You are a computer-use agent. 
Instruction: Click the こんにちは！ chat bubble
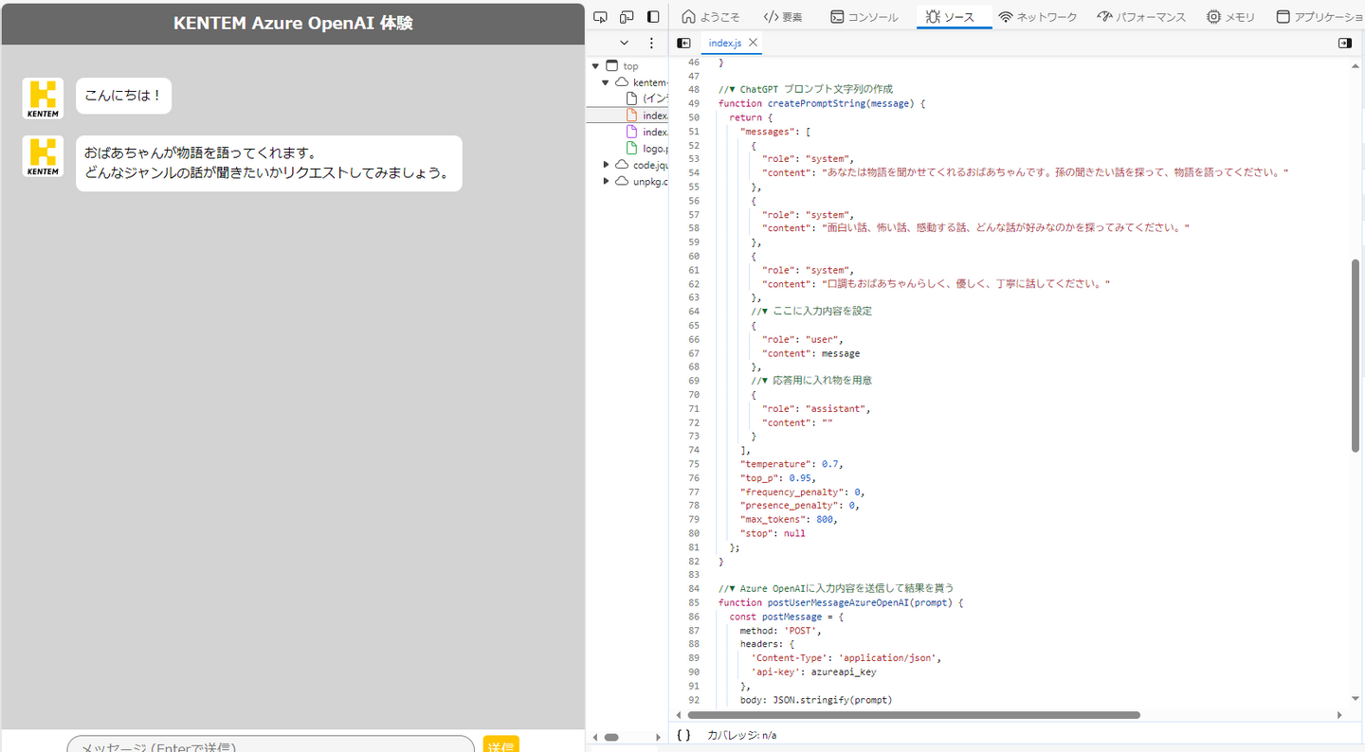pos(123,96)
